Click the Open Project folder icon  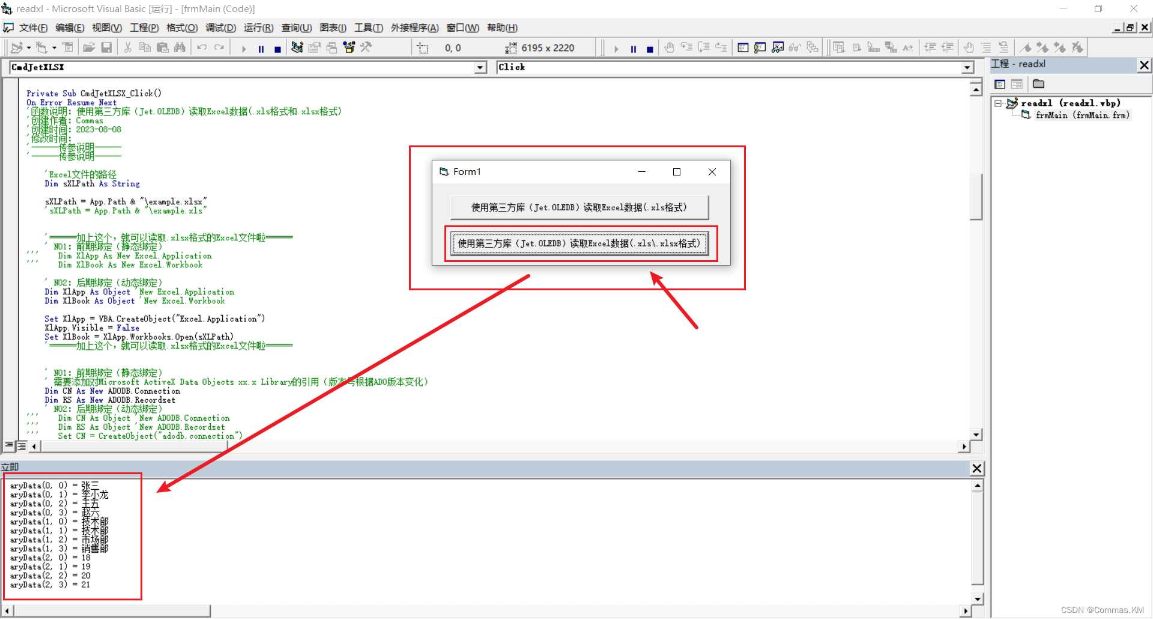(89, 47)
